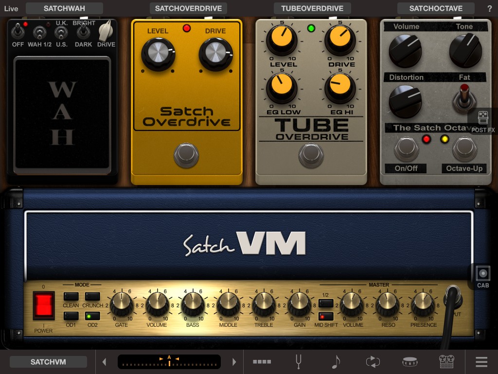This screenshot has width=498, height=374.
Task: Open the SATCHWAH pedal slot selector
Action: 64,9
